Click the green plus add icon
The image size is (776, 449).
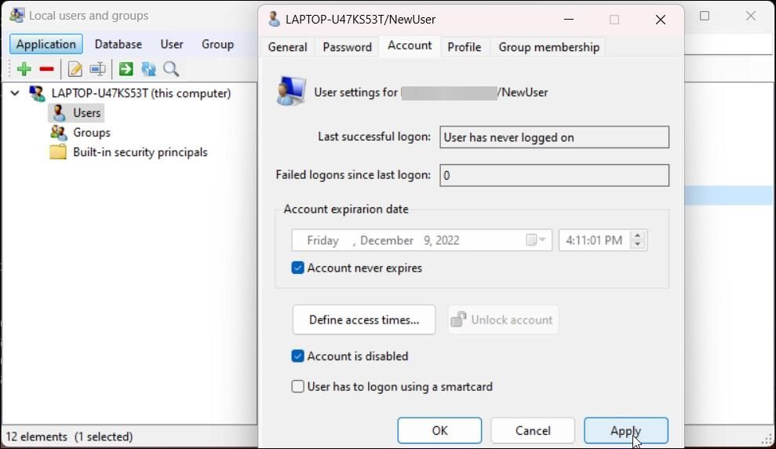click(24, 69)
